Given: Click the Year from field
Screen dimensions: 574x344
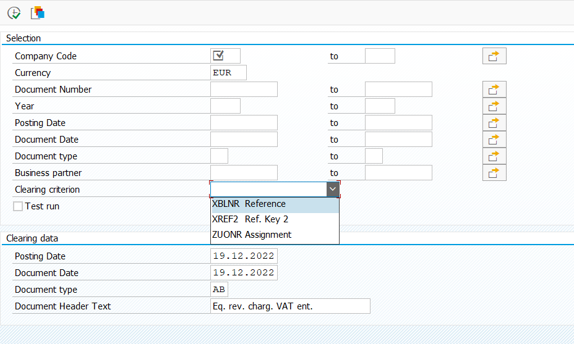Looking at the screenshot, I should [226, 106].
